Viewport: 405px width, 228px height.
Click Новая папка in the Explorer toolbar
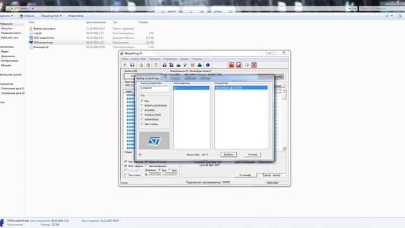click(76, 16)
